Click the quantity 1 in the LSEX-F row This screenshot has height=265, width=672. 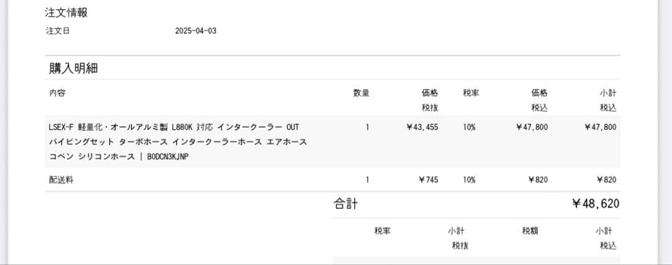tap(368, 127)
